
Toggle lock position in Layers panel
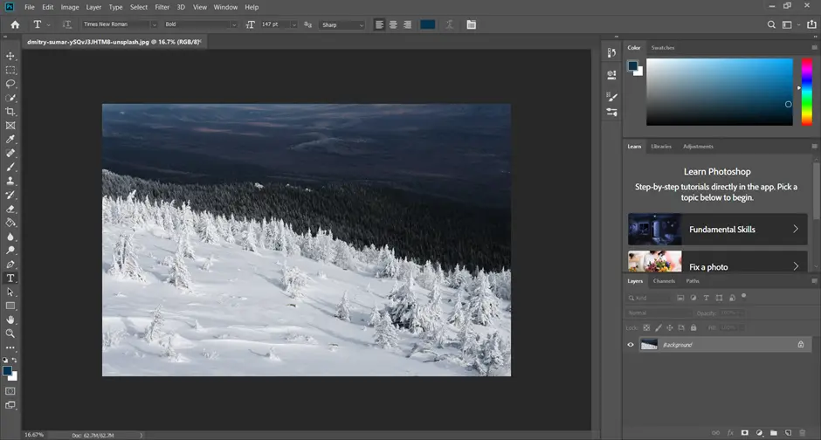670,328
